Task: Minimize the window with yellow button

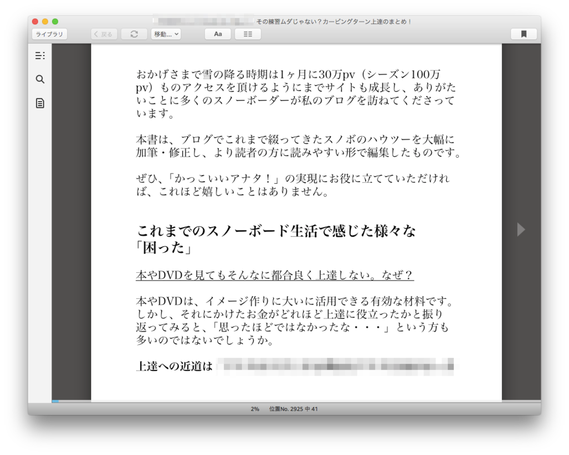Action: pyautogui.click(x=45, y=22)
